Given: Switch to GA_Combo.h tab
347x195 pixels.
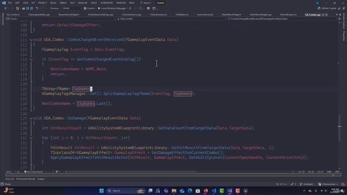Looking at the screenshot, I should 13,15.
